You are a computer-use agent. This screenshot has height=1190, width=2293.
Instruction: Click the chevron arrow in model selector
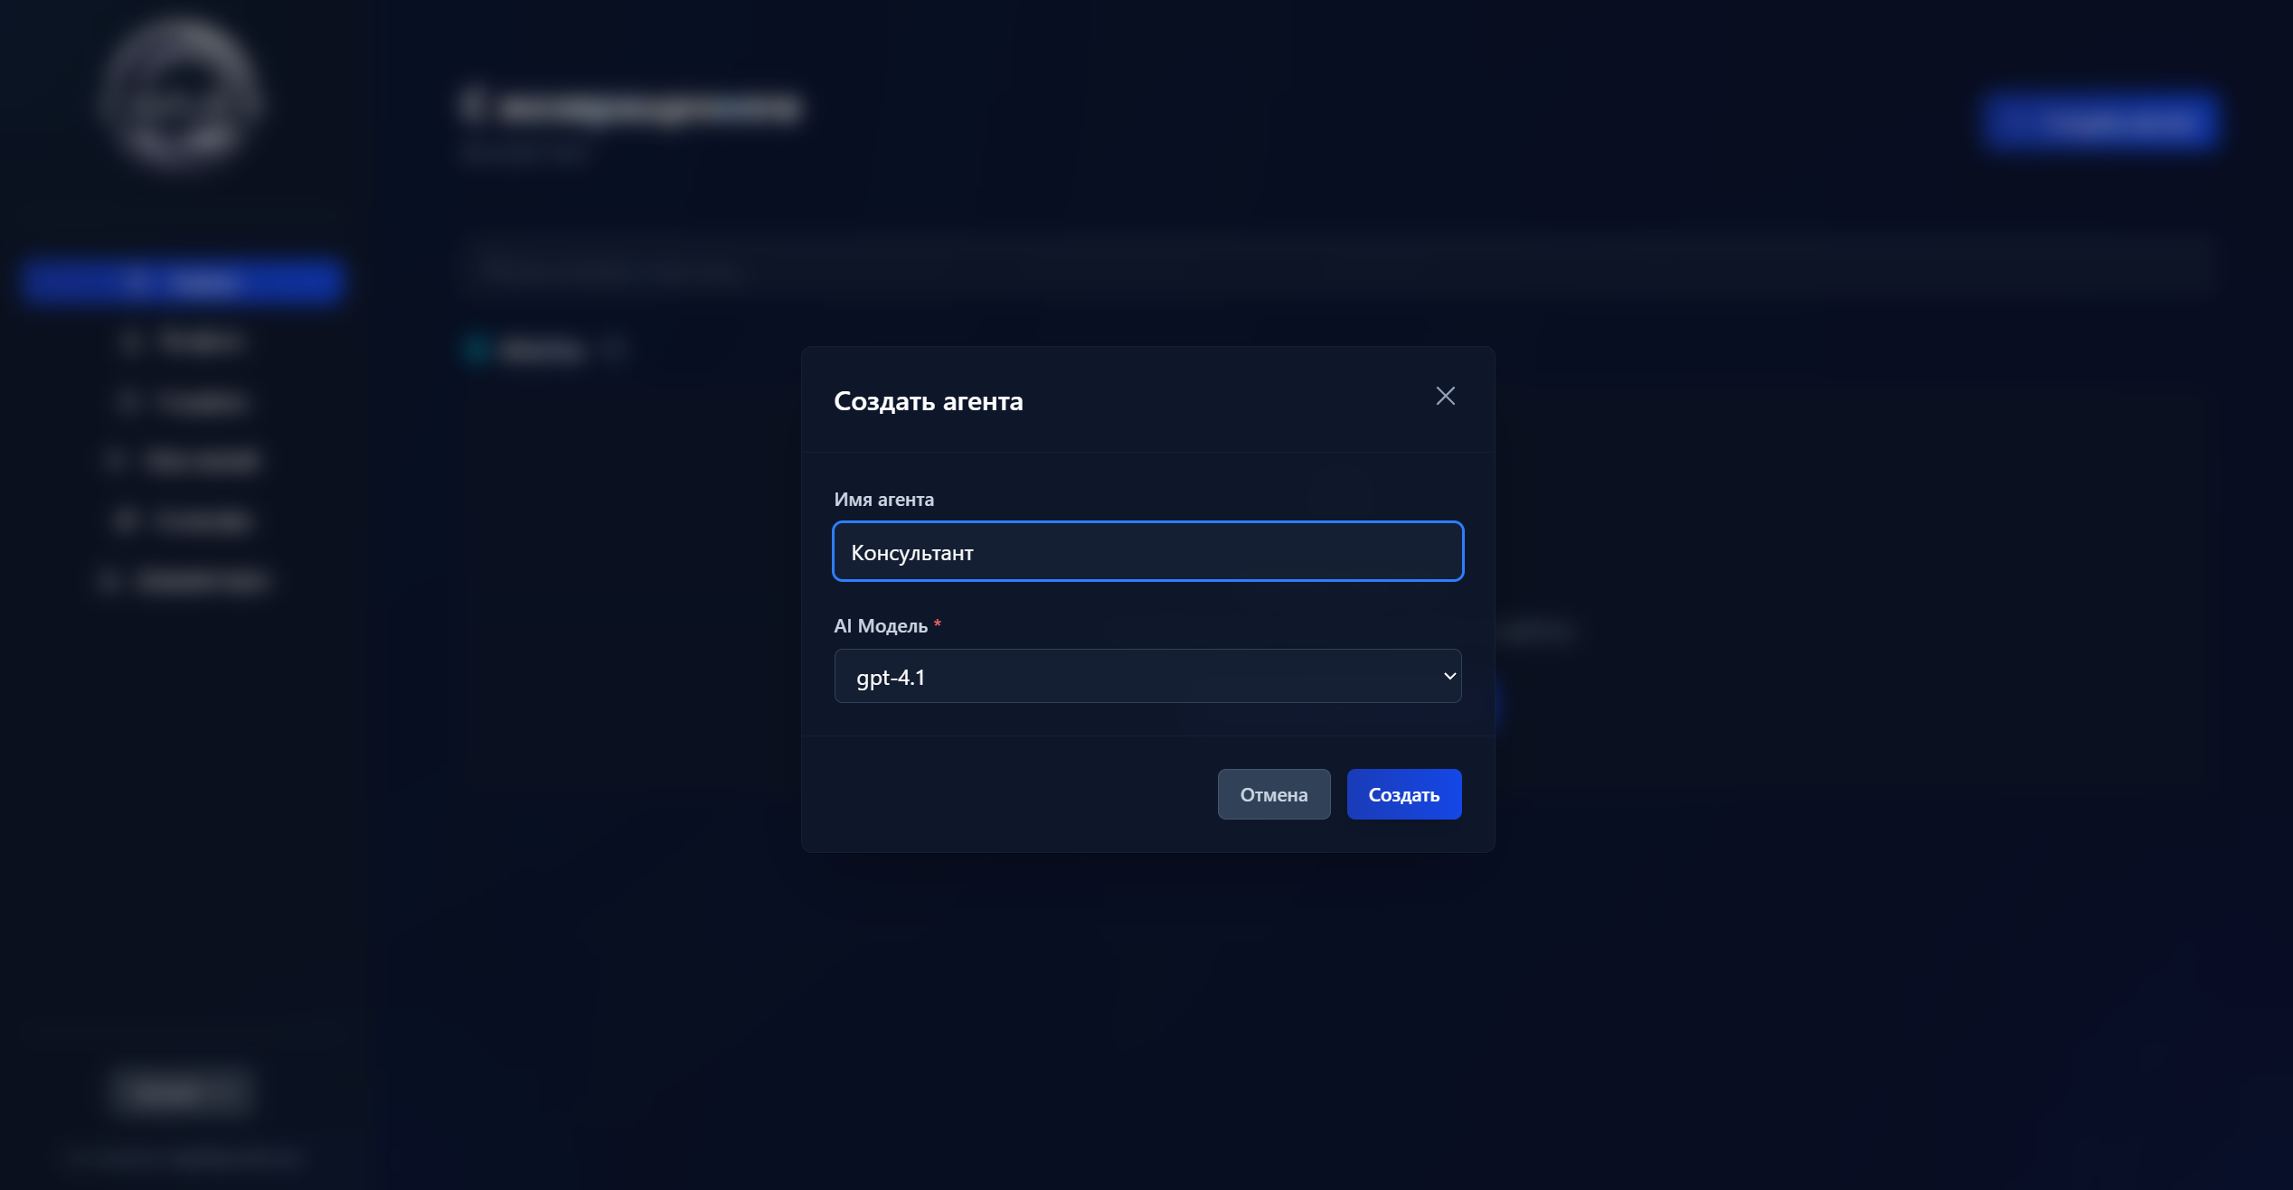tap(1449, 676)
